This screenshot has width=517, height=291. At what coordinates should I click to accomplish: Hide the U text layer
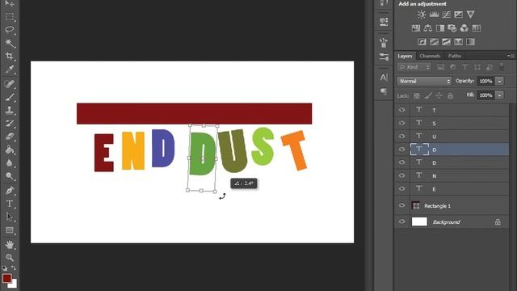[402, 137]
